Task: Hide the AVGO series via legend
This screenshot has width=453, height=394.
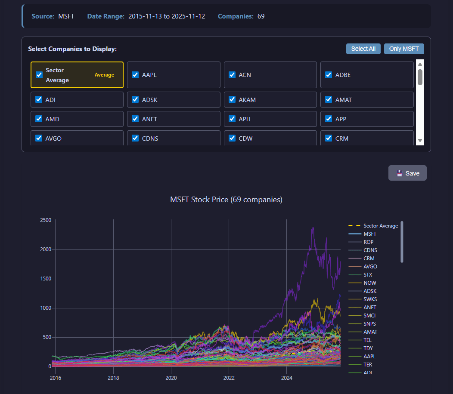Action: pyautogui.click(x=363, y=266)
